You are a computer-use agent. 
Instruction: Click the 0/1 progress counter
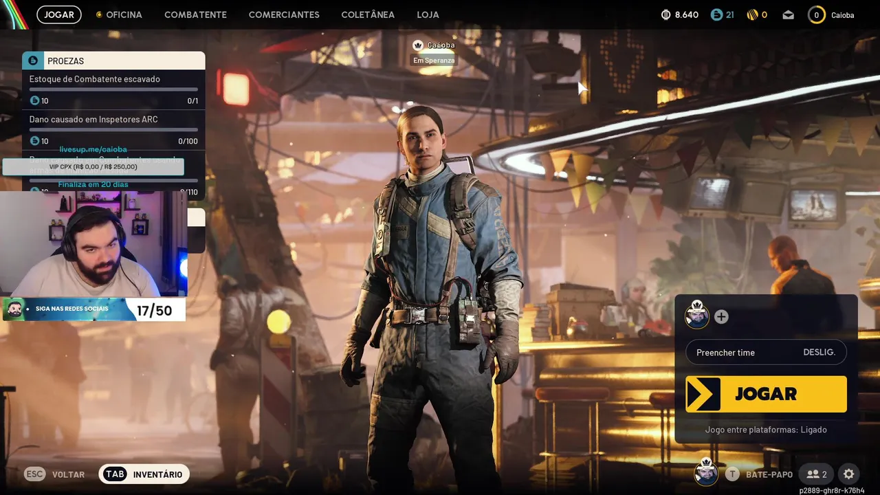point(192,101)
